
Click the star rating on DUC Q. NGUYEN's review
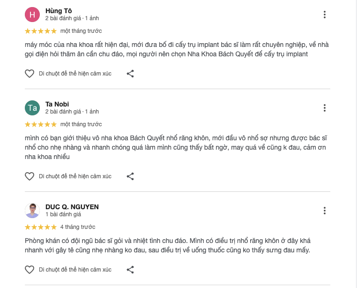point(41,227)
